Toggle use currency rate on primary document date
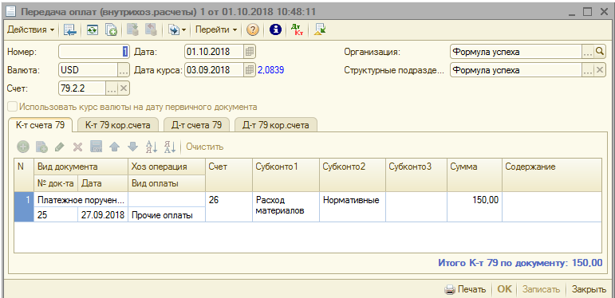 pyautogui.click(x=14, y=107)
